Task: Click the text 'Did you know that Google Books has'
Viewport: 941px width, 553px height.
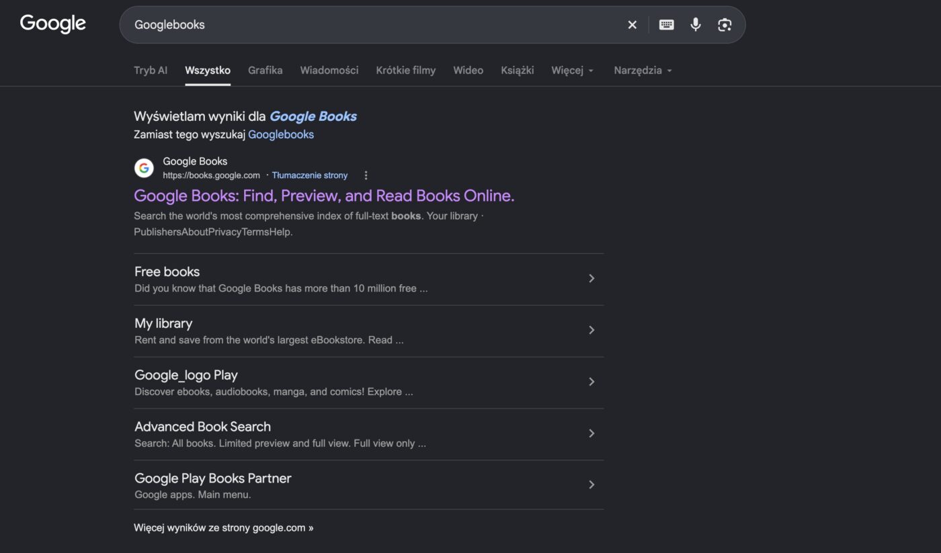Action: coord(281,288)
